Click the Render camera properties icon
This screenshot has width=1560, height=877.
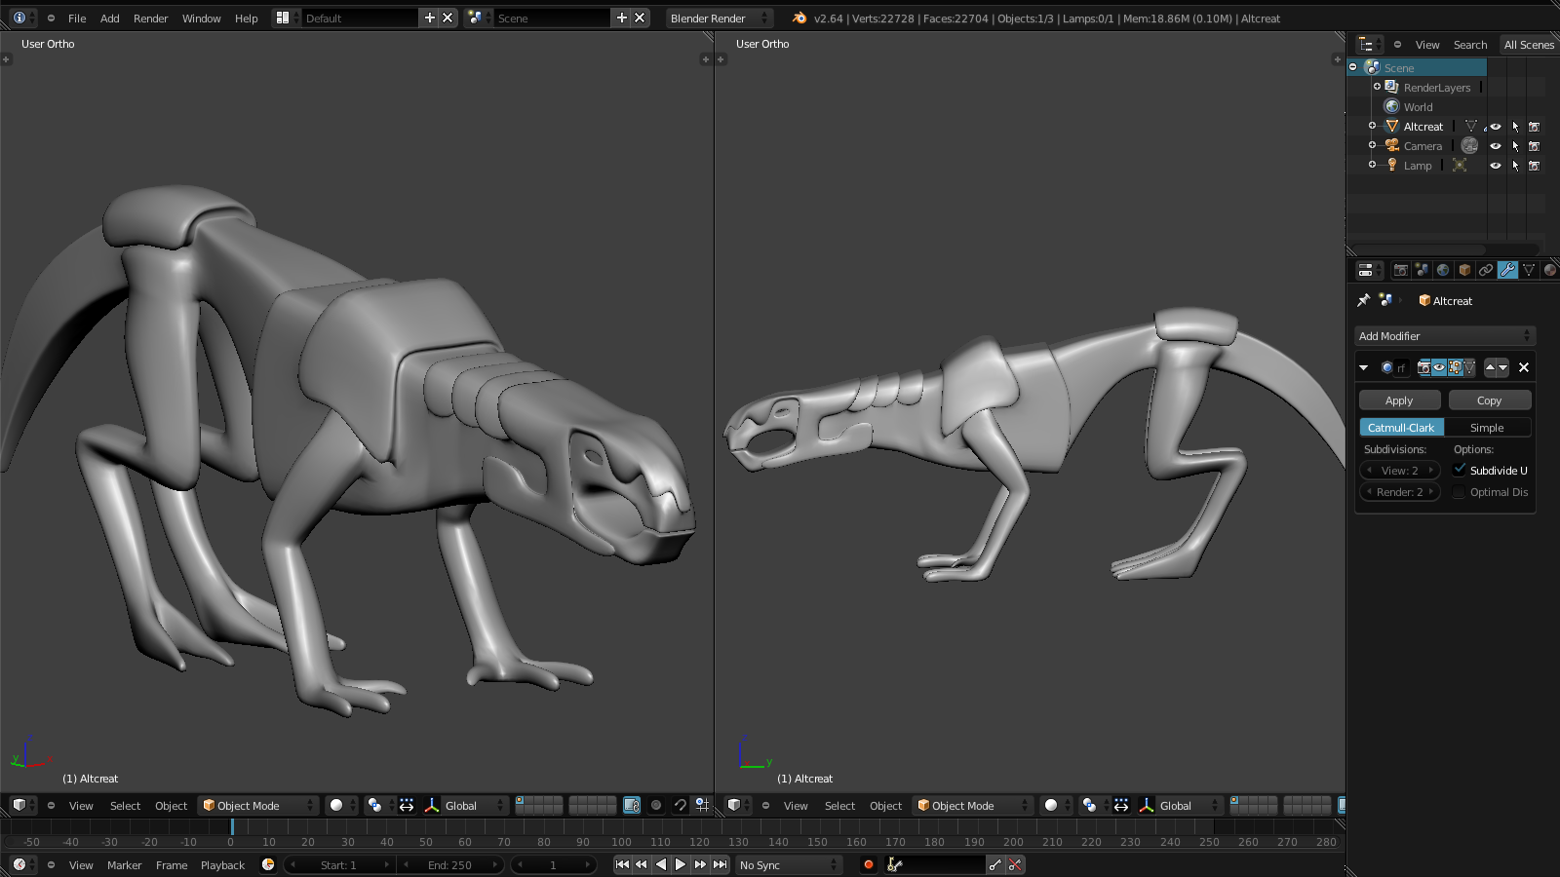click(1400, 270)
